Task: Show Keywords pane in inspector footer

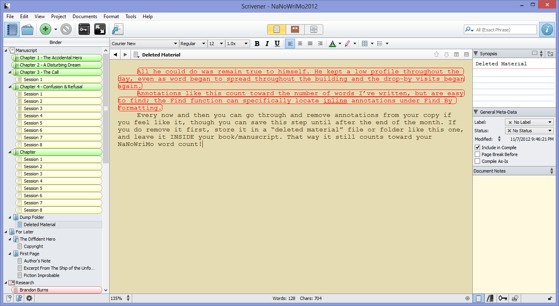Action: pyautogui.click(x=503, y=298)
